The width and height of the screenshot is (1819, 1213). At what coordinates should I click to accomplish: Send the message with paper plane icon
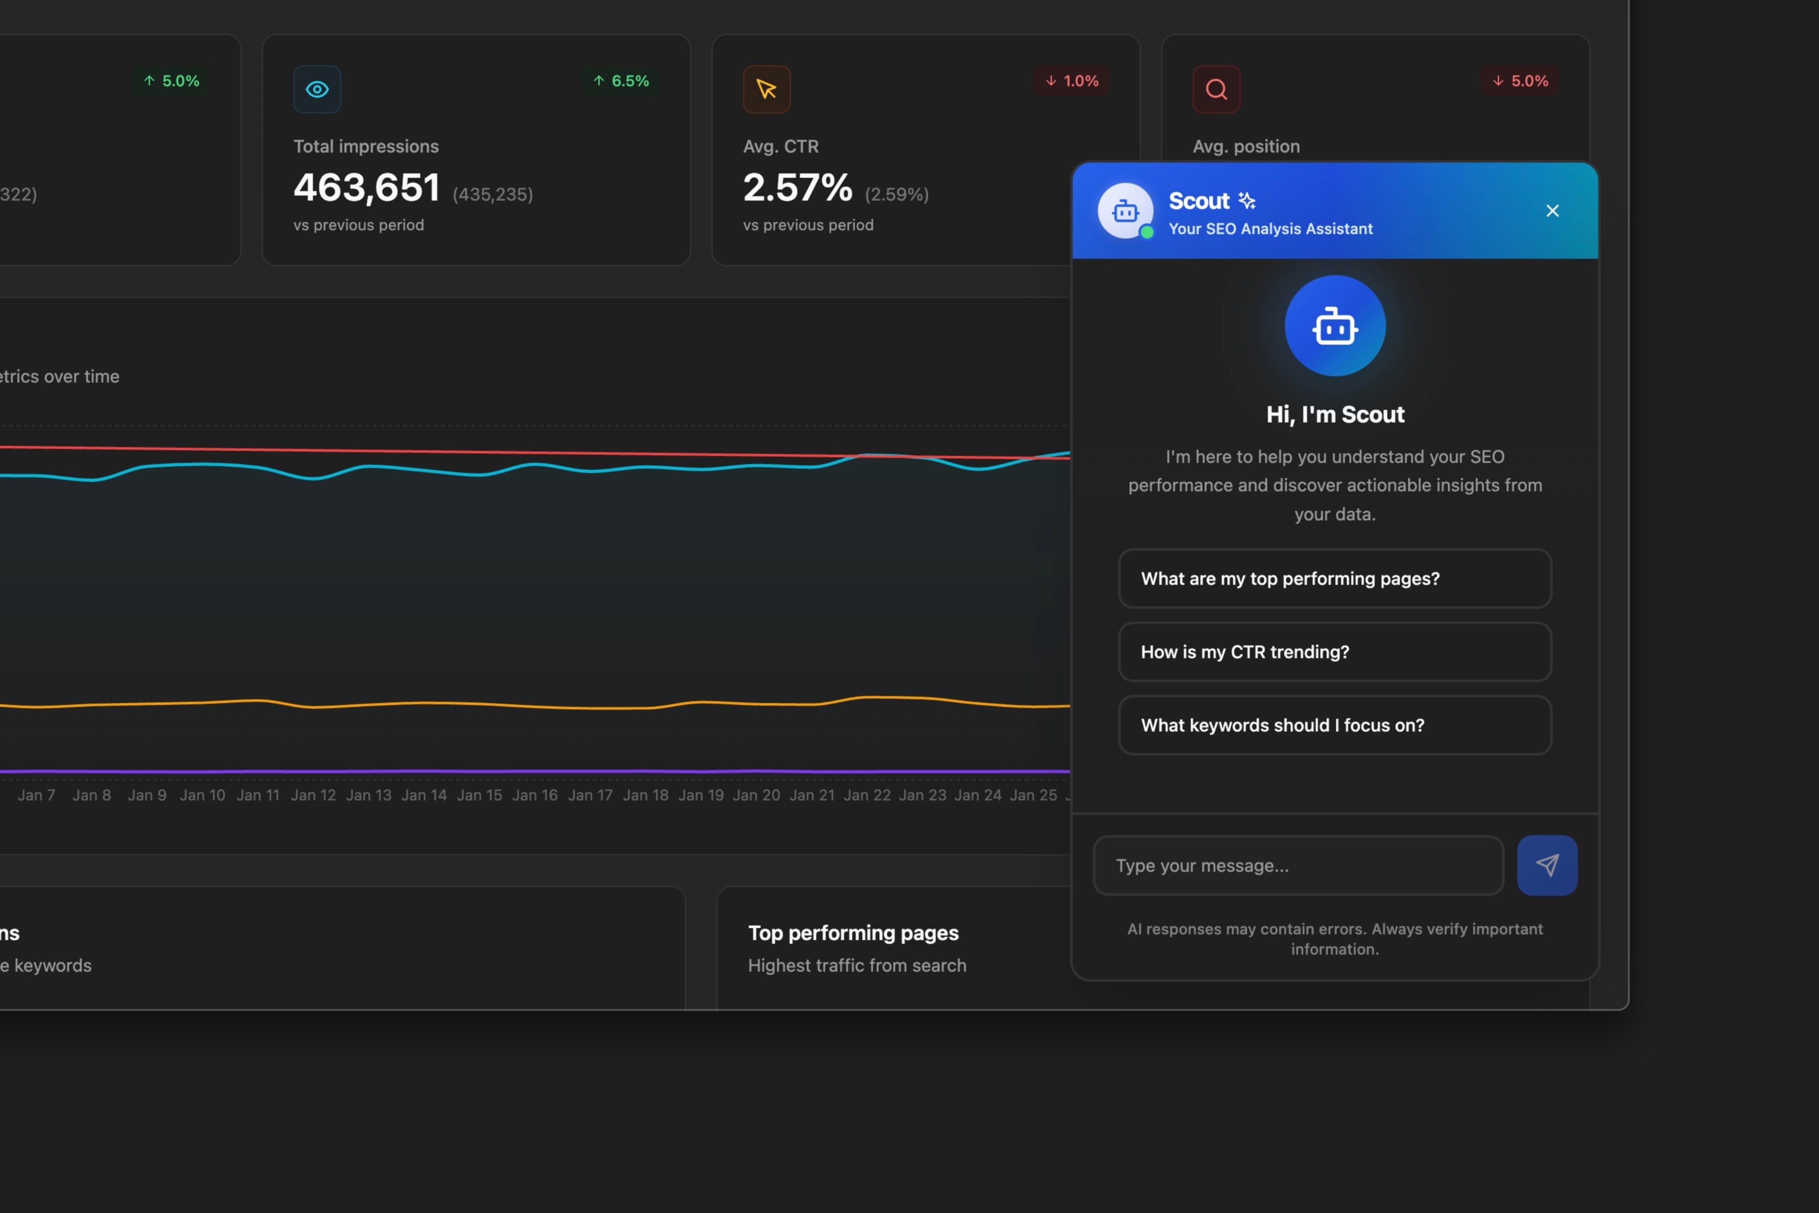coord(1547,865)
